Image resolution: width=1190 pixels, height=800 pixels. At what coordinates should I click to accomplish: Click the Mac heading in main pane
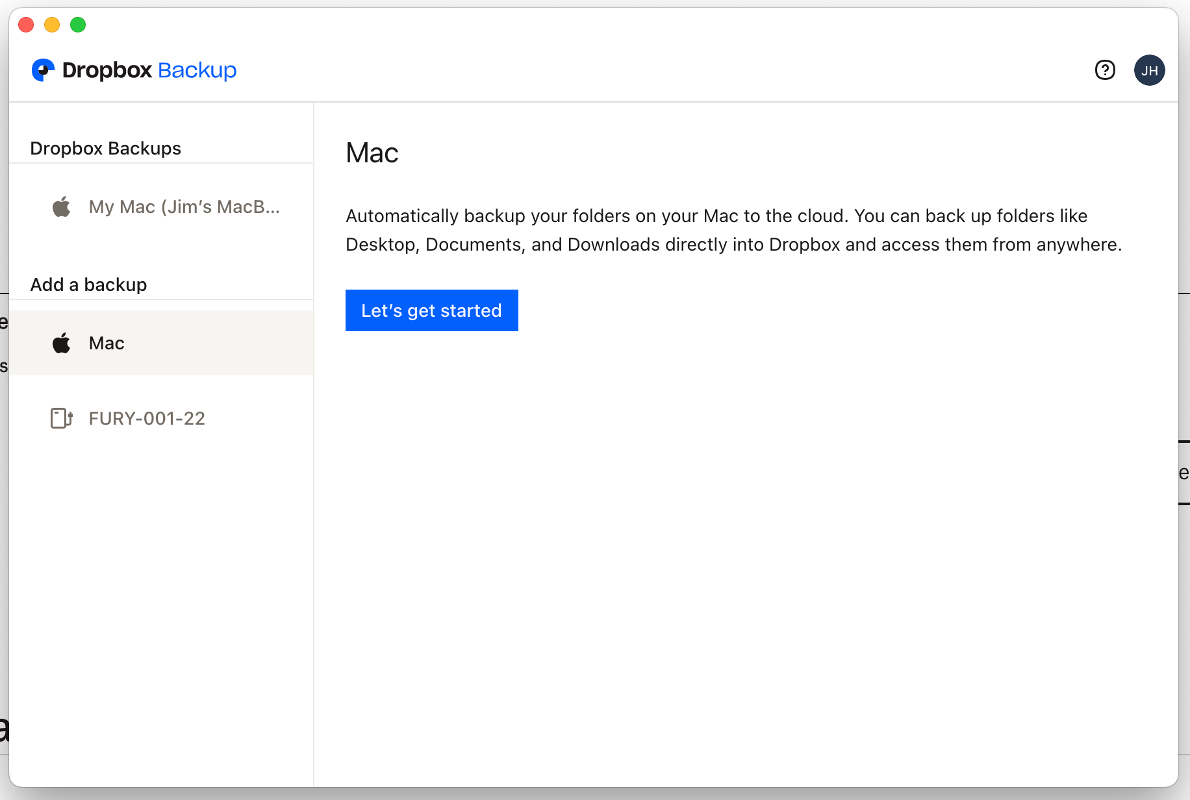[x=372, y=153]
